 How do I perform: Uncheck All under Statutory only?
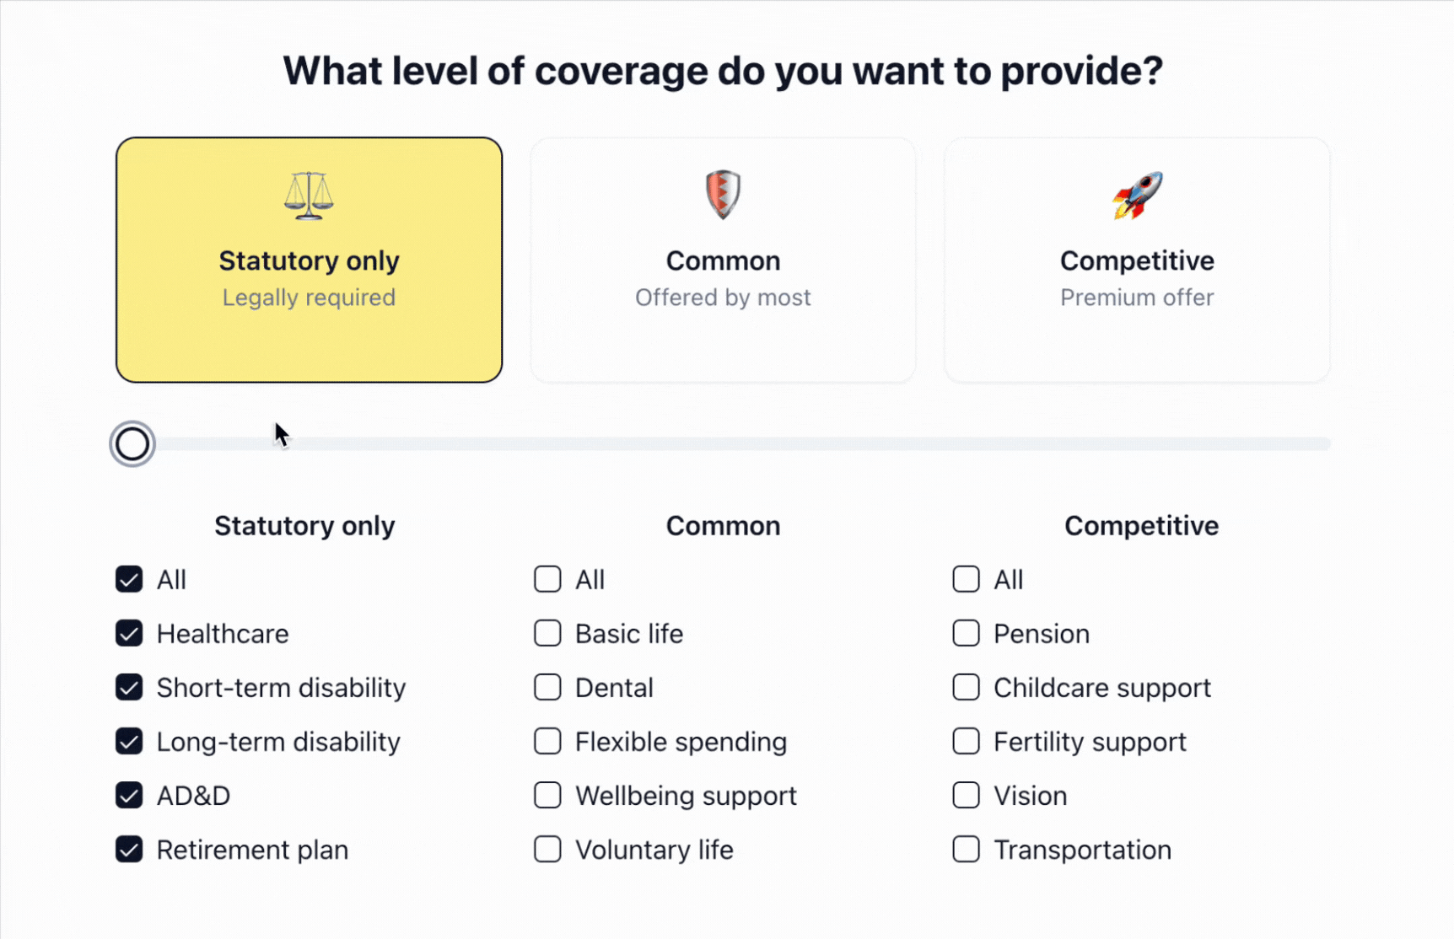tap(129, 580)
